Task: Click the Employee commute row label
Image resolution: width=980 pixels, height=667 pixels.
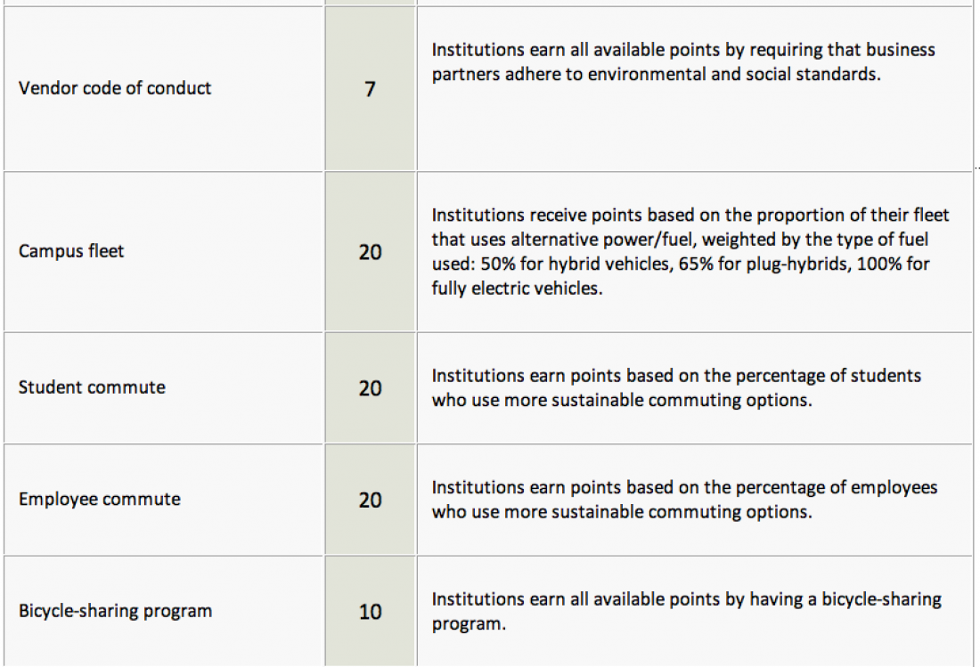Action: [x=100, y=499]
